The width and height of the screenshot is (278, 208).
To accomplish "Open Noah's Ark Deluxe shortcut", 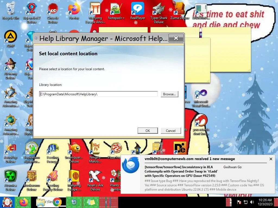I will point(95,180).
